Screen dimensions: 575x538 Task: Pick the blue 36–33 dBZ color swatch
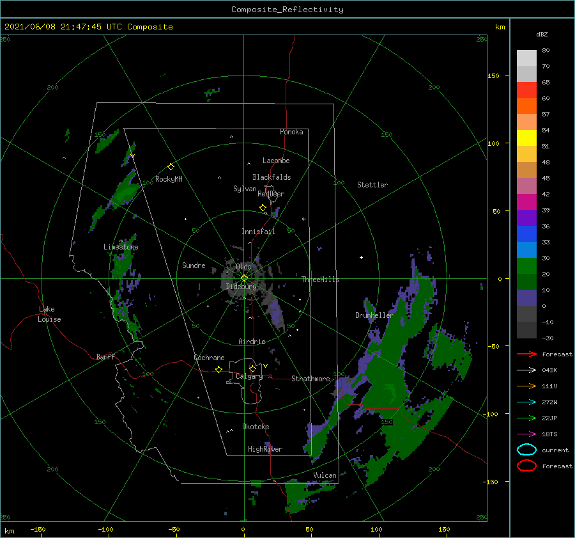coord(526,234)
